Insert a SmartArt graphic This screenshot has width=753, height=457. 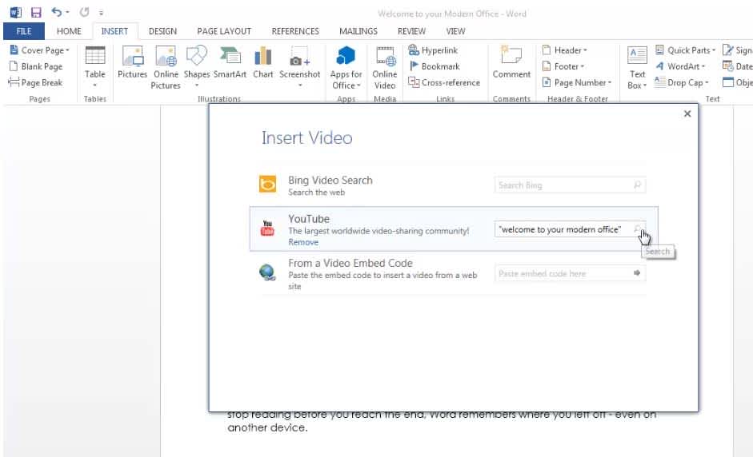point(230,62)
